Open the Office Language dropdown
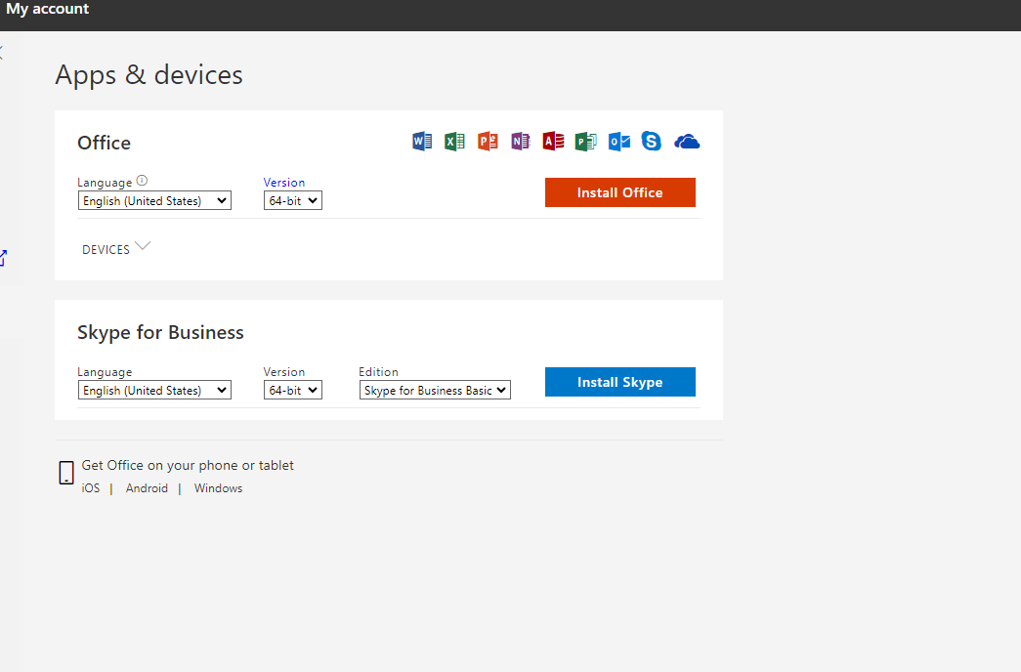The image size is (1021, 672). pos(153,200)
